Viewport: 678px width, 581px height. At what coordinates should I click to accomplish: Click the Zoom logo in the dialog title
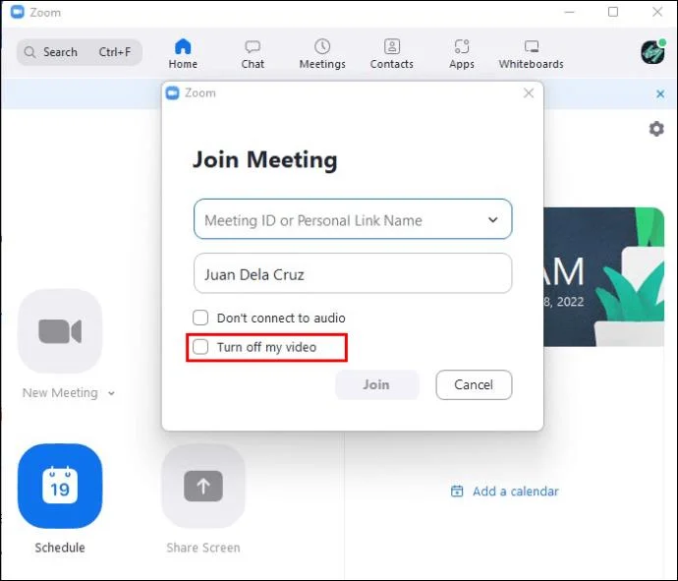pyautogui.click(x=173, y=93)
